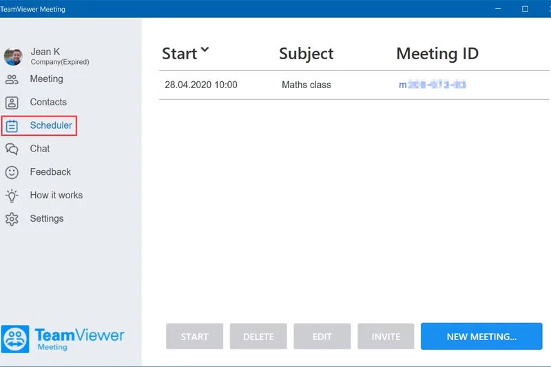Open Settings from sidebar
The image size is (551, 367).
coord(47,218)
